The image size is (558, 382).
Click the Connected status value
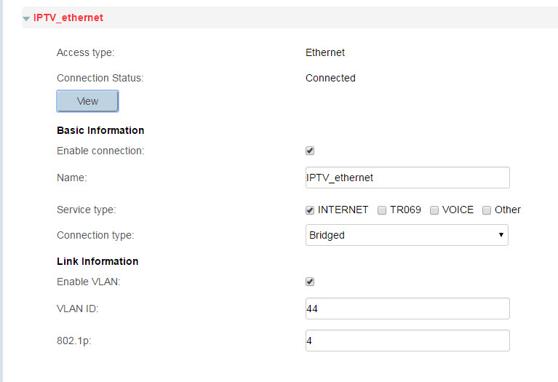330,78
